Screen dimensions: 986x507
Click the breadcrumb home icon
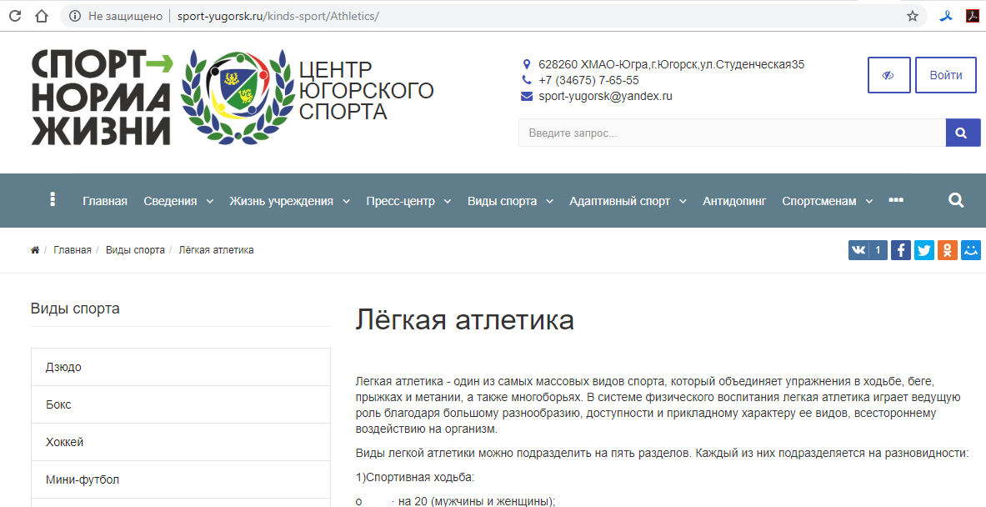34,250
